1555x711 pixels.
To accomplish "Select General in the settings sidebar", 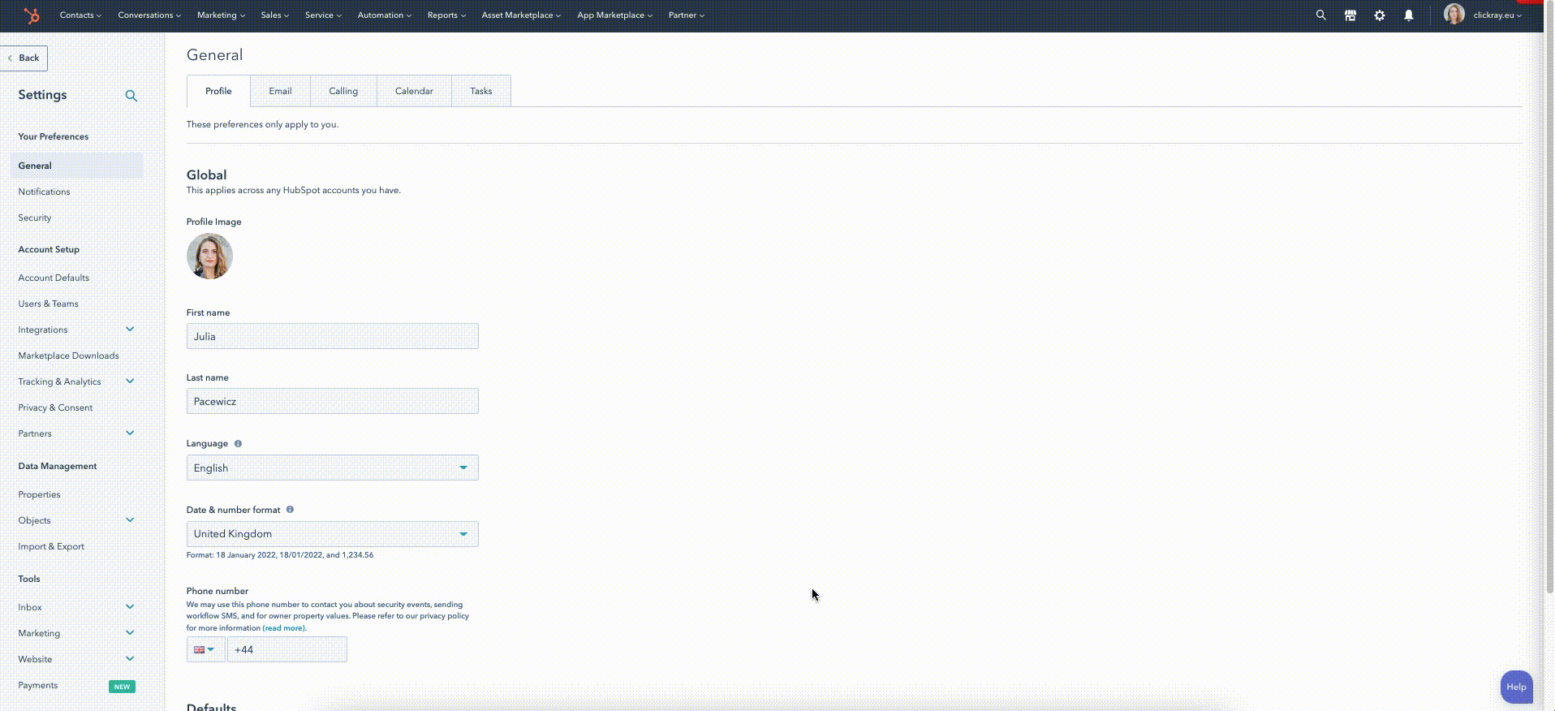I will (76, 166).
